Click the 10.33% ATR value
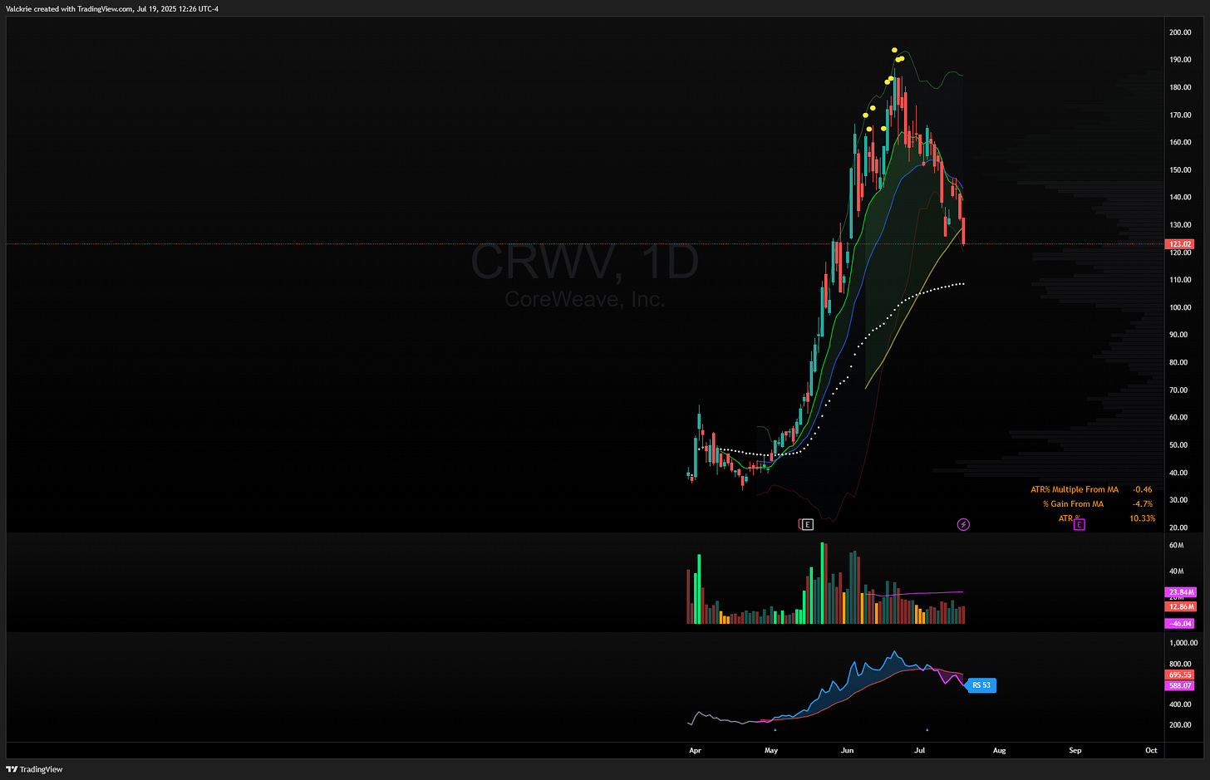Viewport: 1210px width, 780px height. coord(1142,518)
